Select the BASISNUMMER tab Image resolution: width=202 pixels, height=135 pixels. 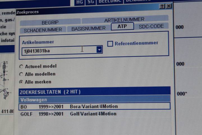pyautogui.click(x=88, y=29)
